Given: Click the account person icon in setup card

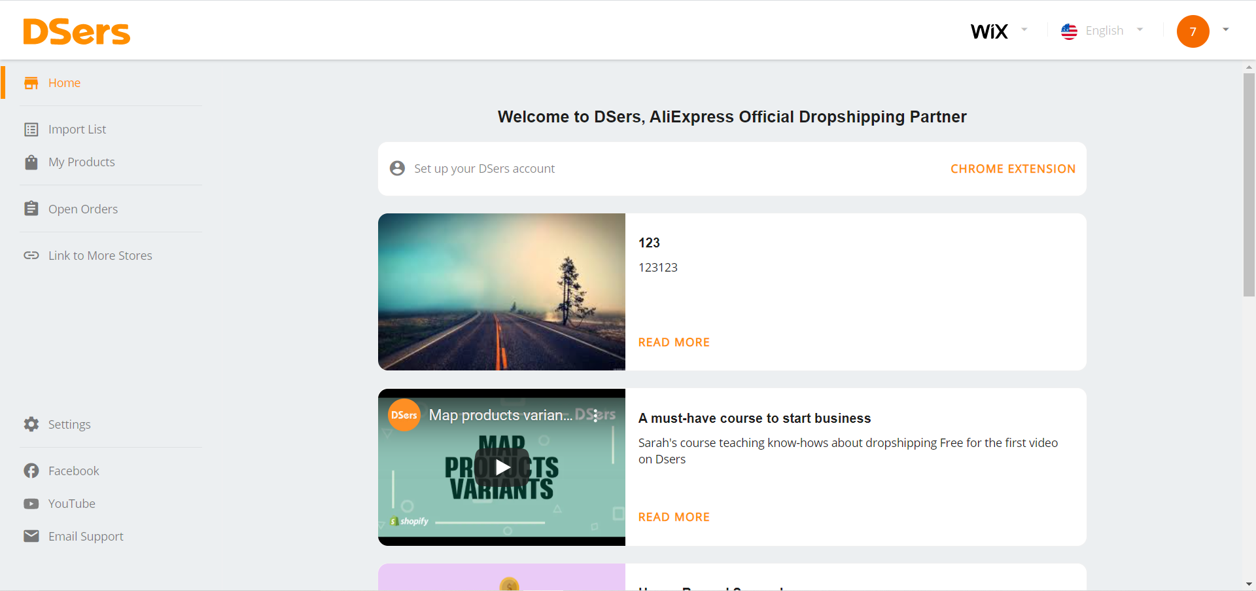Looking at the screenshot, I should coord(397,168).
